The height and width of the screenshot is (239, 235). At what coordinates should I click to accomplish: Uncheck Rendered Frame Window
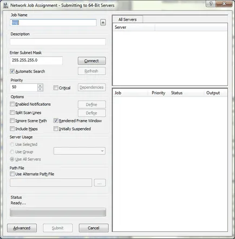[56, 121]
